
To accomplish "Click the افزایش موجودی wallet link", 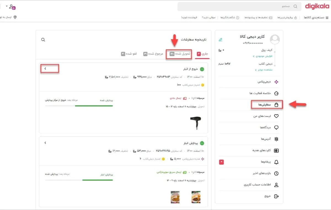I will [263, 56].
